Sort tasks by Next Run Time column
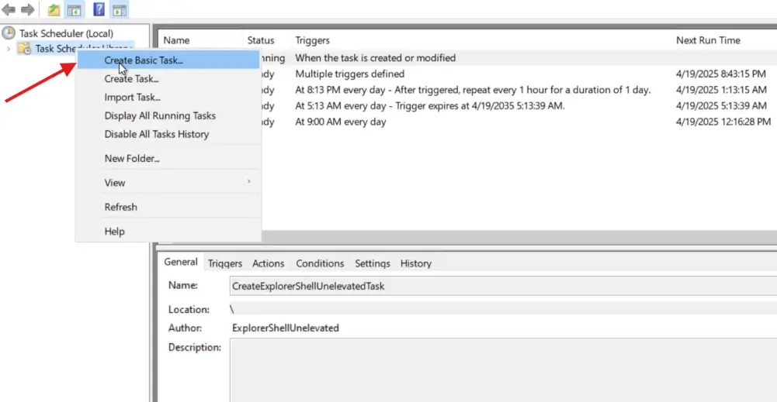Viewport: 777px width, 402px height. (708, 40)
